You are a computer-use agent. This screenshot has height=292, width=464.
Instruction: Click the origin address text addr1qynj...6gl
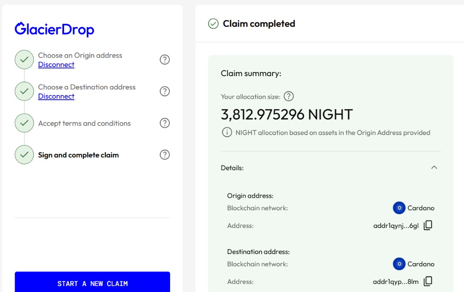pos(396,226)
